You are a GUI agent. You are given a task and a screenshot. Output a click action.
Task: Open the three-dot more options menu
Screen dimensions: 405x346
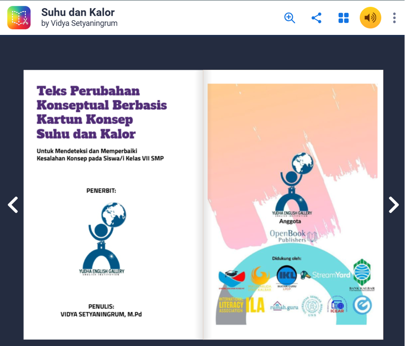pos(394,18)
